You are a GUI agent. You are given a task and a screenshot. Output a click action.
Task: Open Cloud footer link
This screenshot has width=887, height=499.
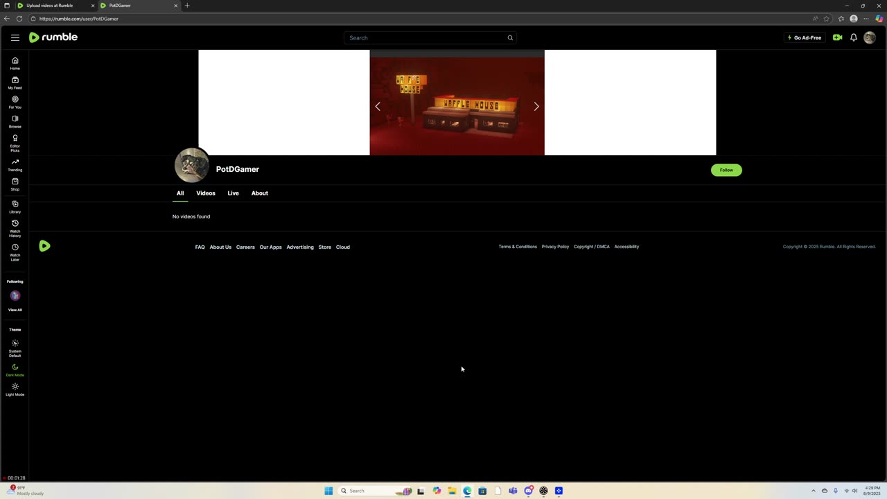click(343, 247)
